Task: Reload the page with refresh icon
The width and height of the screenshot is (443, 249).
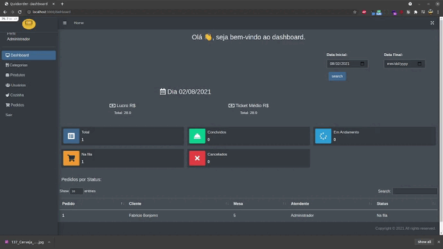Action: 20,12
